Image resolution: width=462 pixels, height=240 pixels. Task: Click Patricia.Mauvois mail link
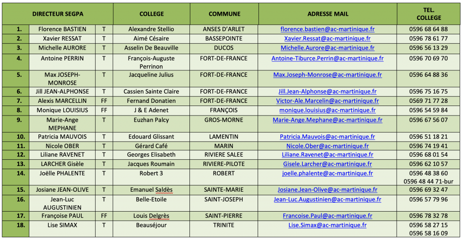coord(328,137)
